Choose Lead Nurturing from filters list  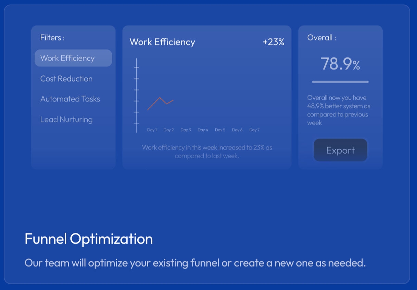(x=66, y=119)
